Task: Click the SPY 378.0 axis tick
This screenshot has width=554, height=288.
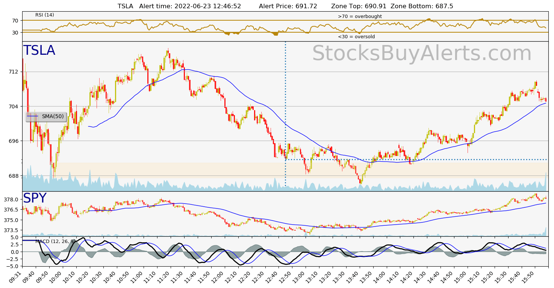Action: click(12, 199)
